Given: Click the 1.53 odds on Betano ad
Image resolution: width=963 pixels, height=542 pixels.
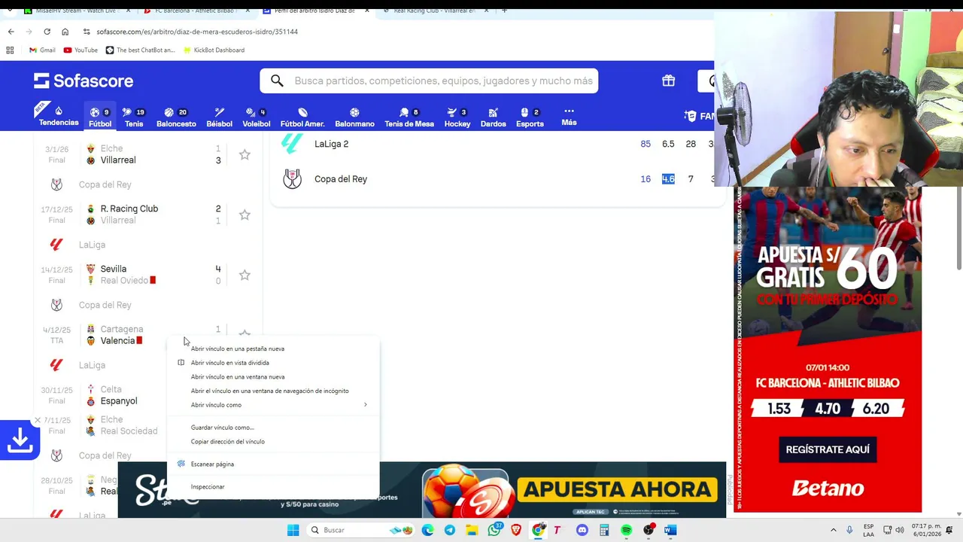Looking at the screenshot, I should (x=779, y=409).
